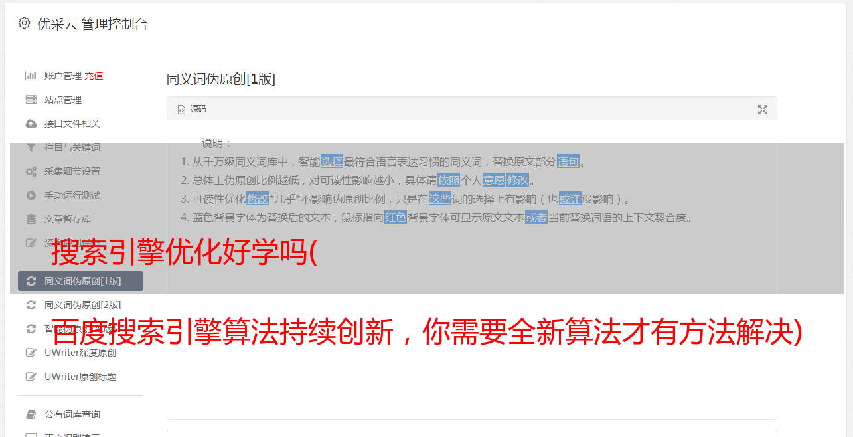Click the 文章暂存库 database icon

point(31,219)
